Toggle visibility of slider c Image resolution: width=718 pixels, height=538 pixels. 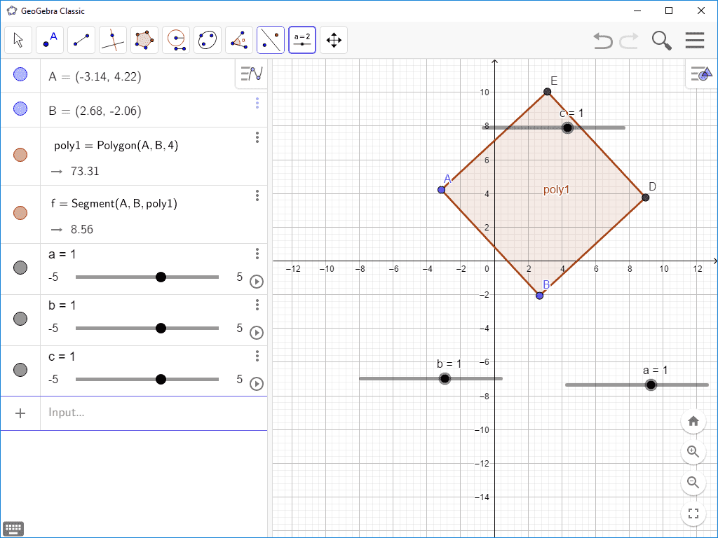(x=20, y=370)
